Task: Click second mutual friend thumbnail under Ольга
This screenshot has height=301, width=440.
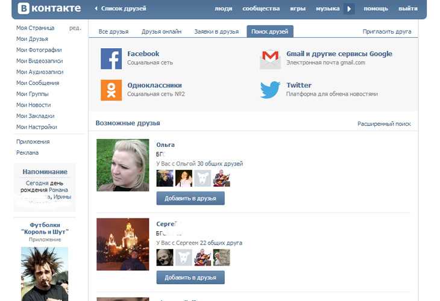Action: pos(184,178)
